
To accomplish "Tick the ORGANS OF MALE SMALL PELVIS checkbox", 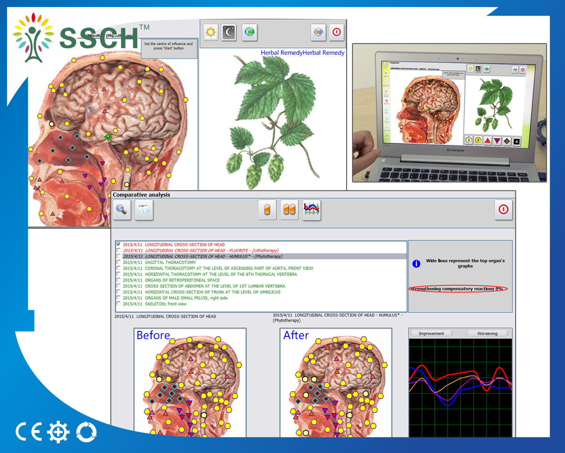I will point(118,298).
